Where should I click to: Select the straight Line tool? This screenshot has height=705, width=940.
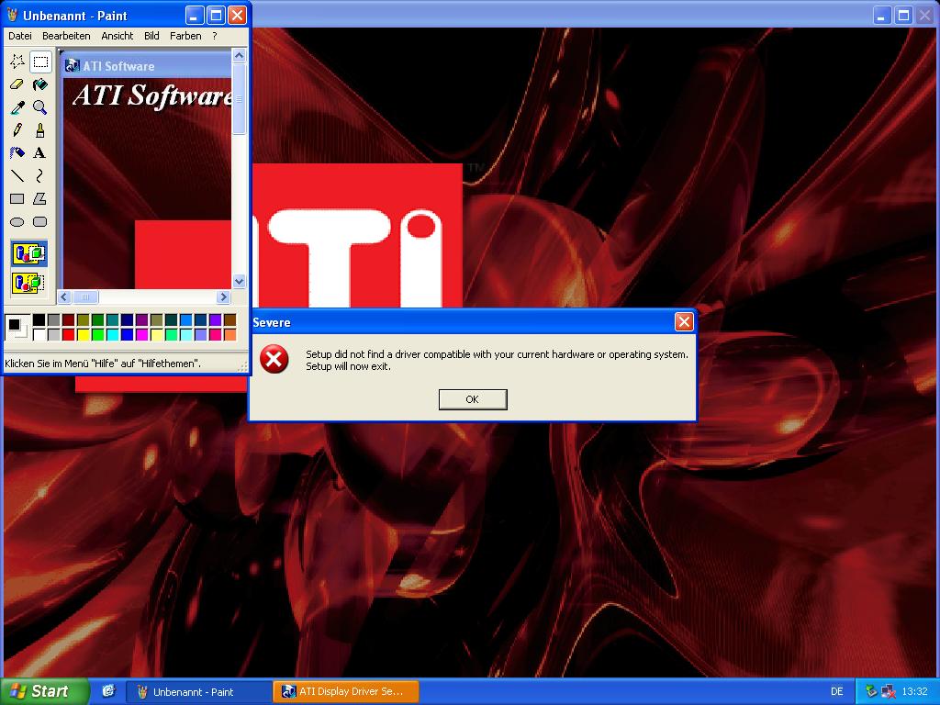(17, 175)
